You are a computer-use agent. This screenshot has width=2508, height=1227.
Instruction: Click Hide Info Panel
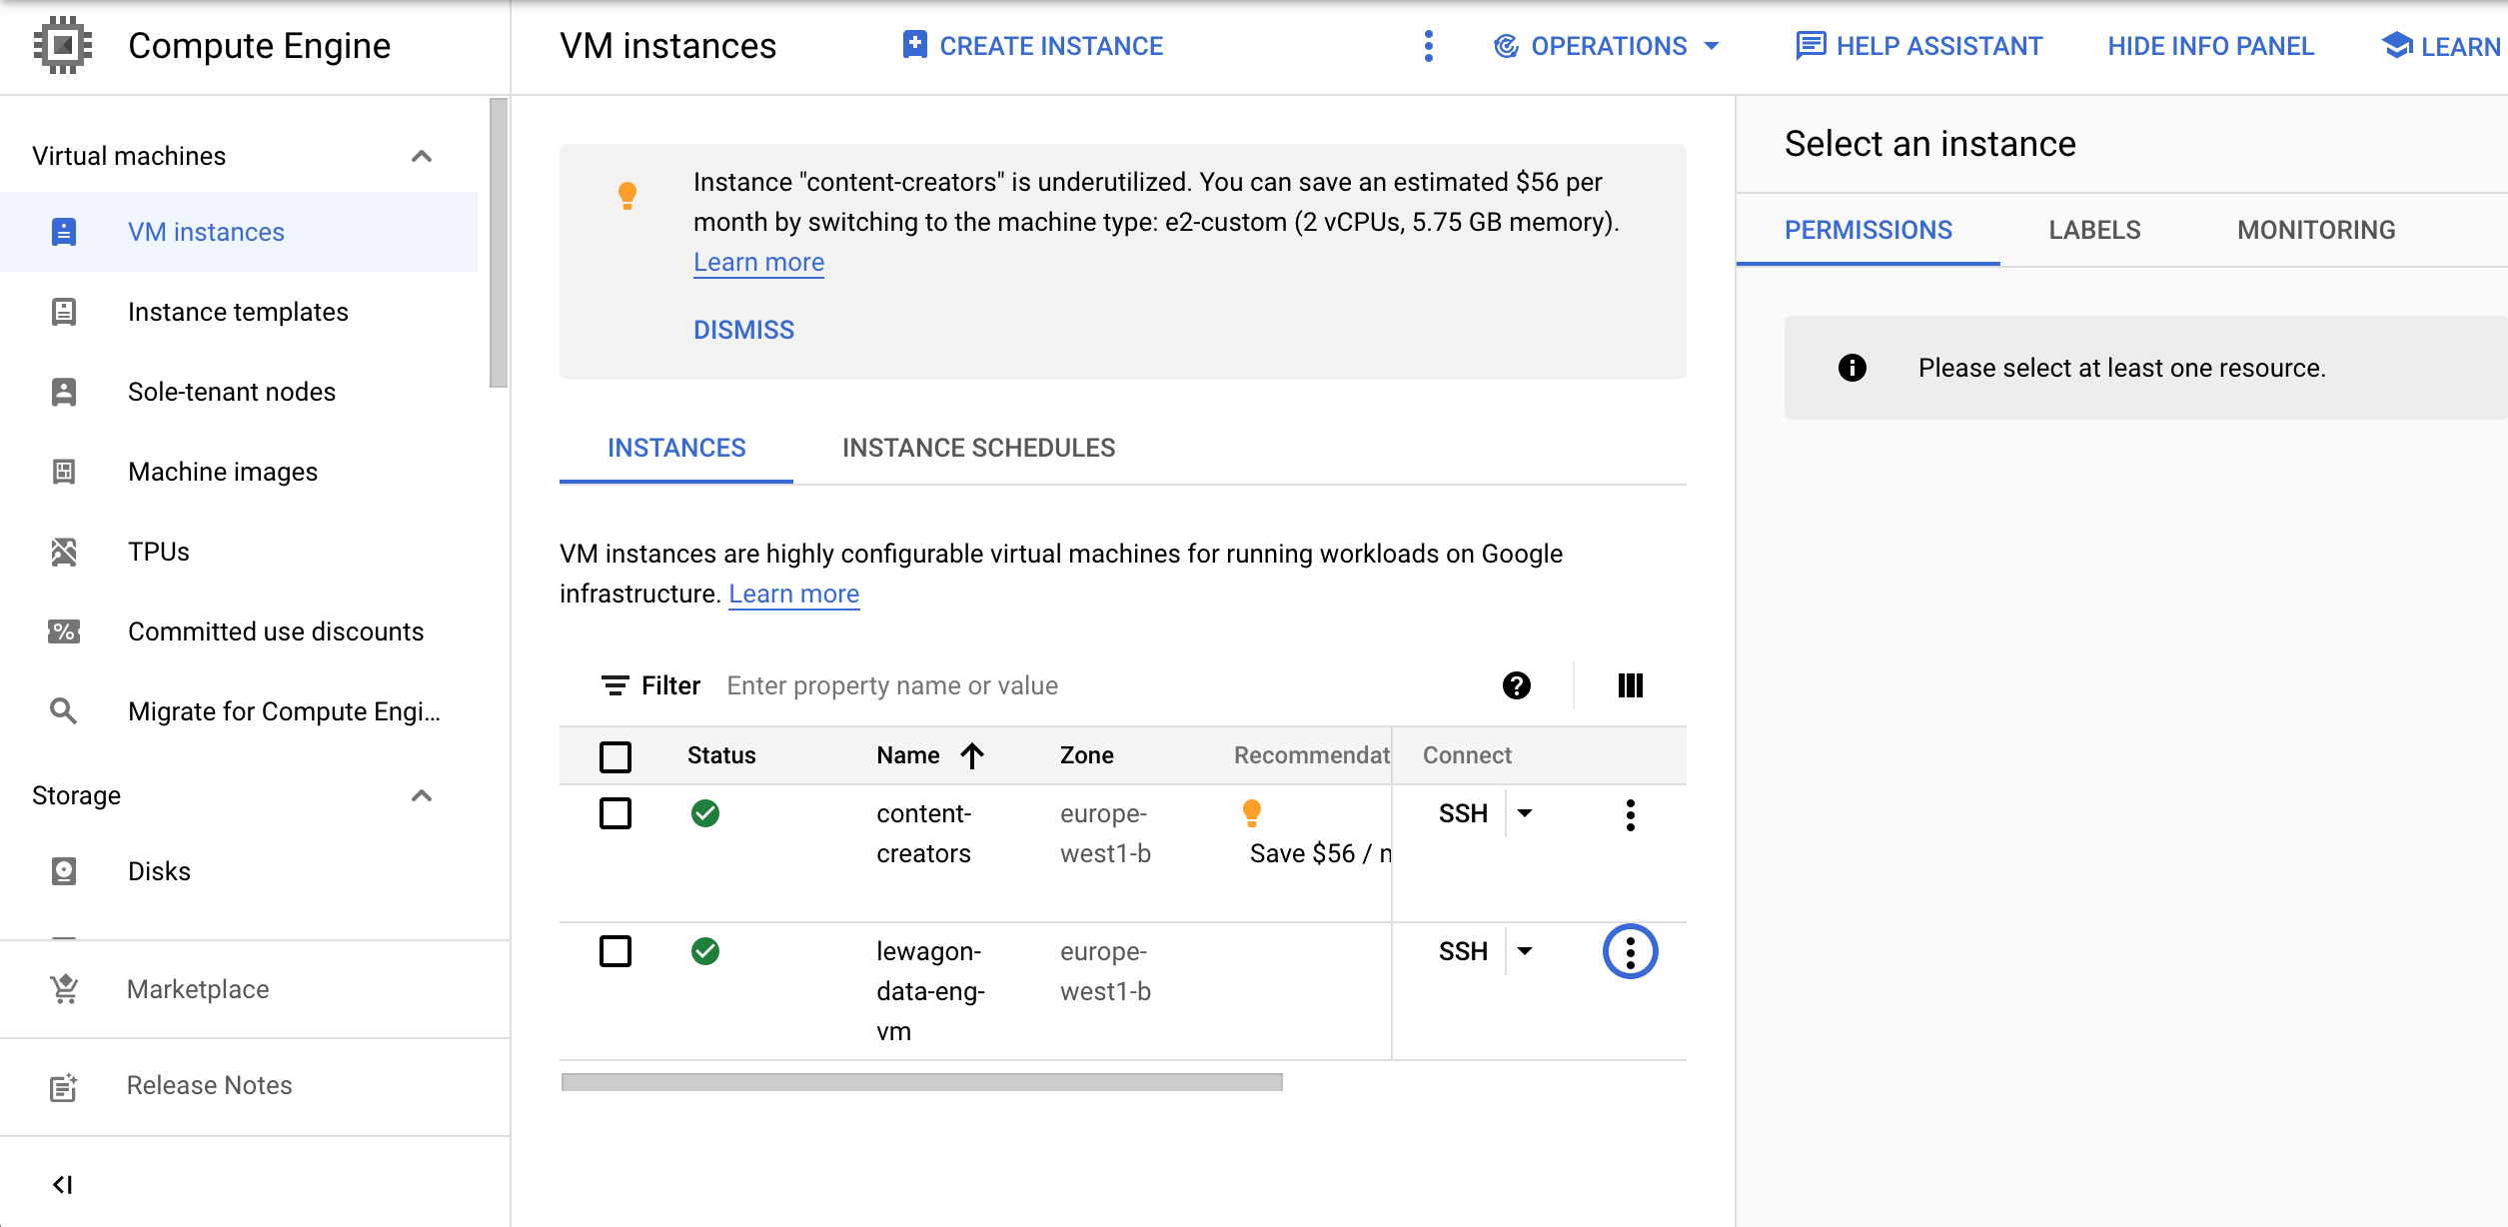[2210, 46]
